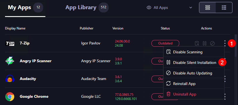The height and width of the screenshot is (105, 238).
Task: Click the Audacity Team publisher text
Action: [x=94, y=79]
